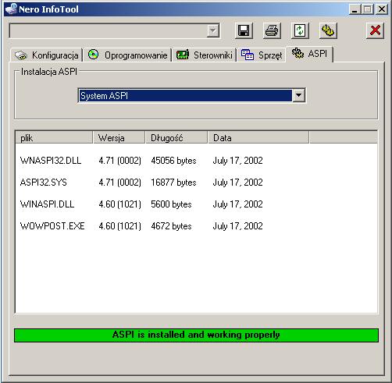This screenshot has height=383, width=392.
Task: Click the Print toolbar icon
Action: [x=272, y=30]
